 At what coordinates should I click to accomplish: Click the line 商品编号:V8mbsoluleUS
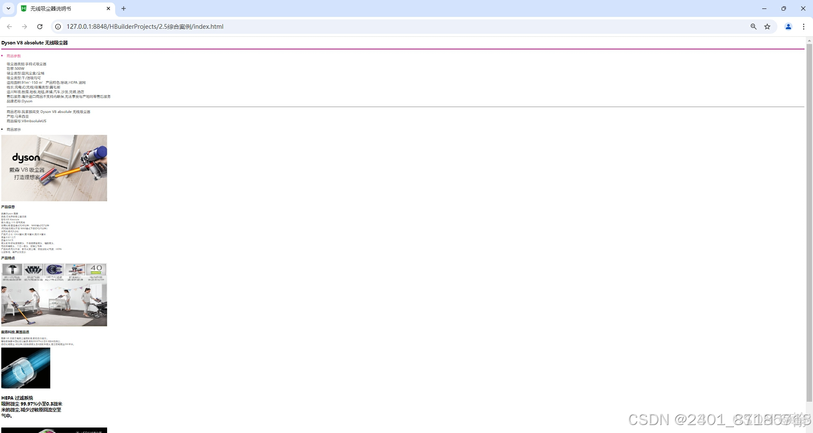coord(27,121)
